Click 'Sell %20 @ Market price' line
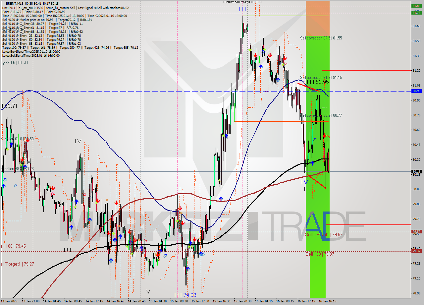The height and width of the screenshot is (305, 424). coord(47,20)
